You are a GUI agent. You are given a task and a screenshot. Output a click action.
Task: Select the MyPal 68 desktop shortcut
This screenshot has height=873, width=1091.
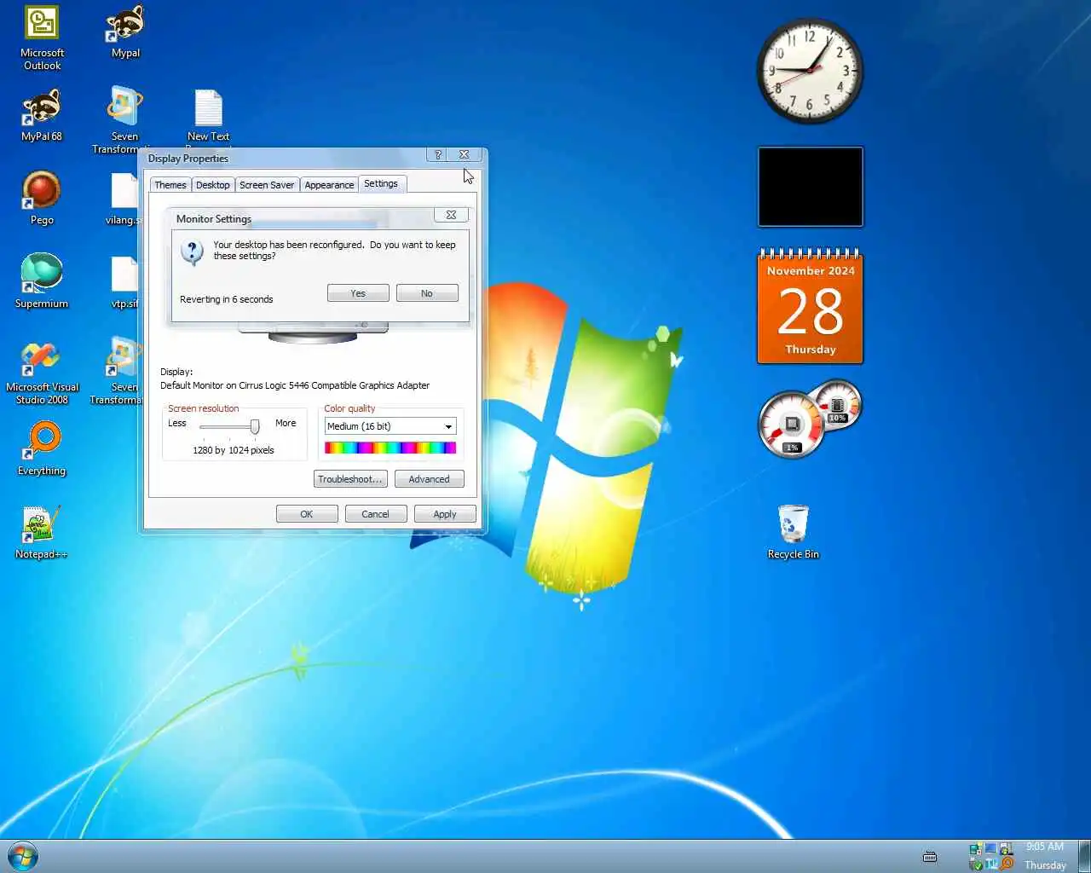click(x=42, y=116)
